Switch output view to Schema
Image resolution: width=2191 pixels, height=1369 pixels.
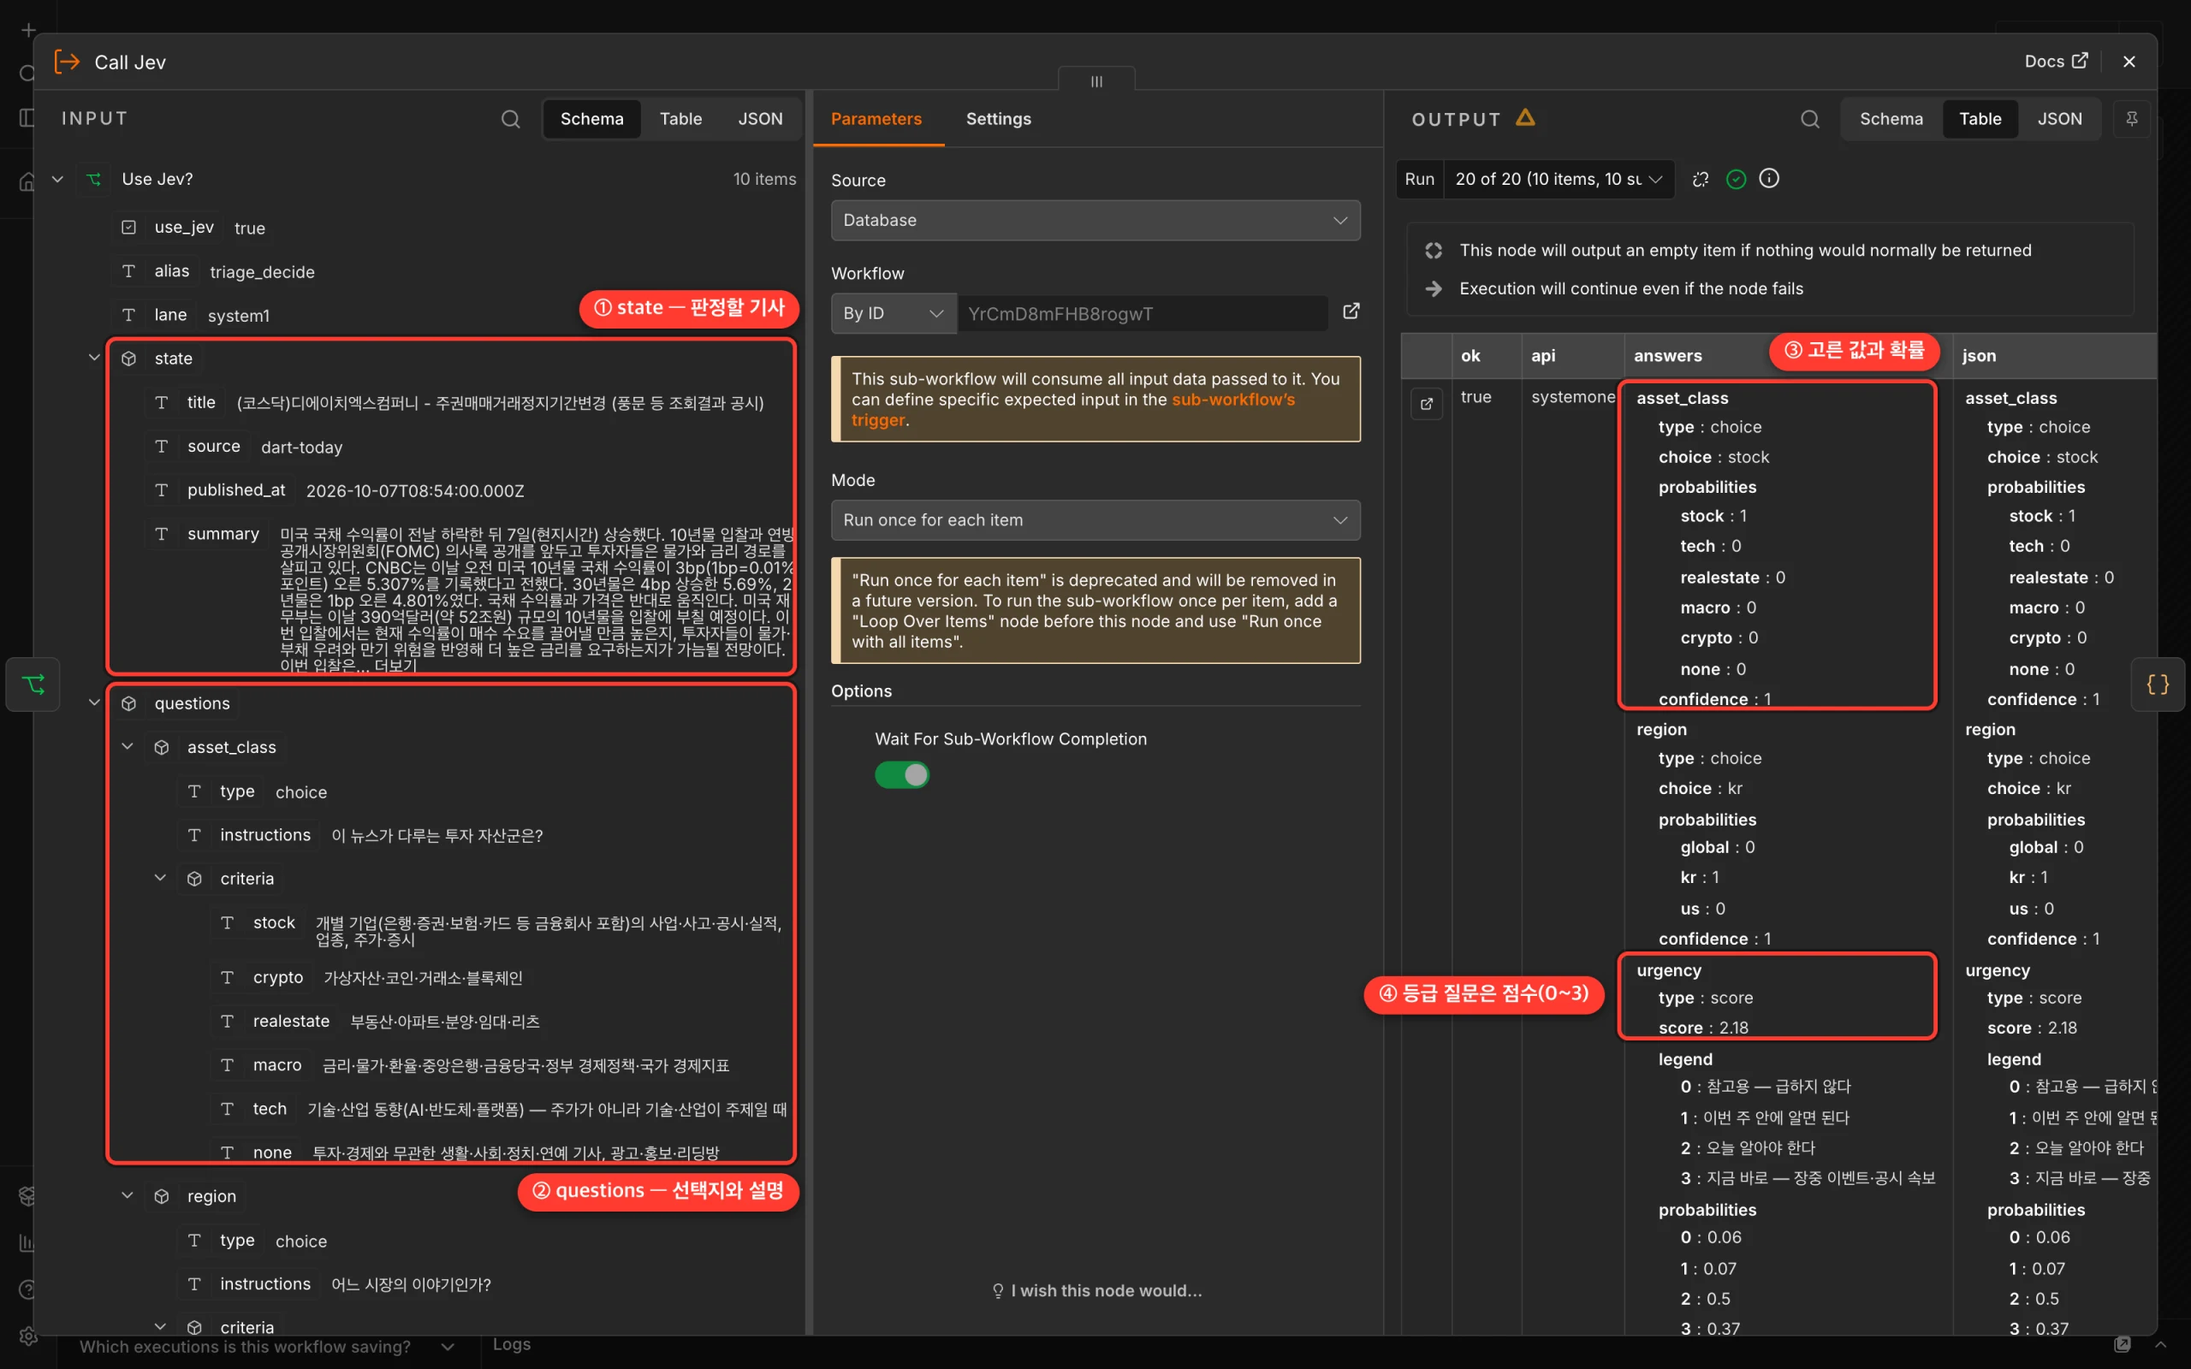click(1891, 119)
